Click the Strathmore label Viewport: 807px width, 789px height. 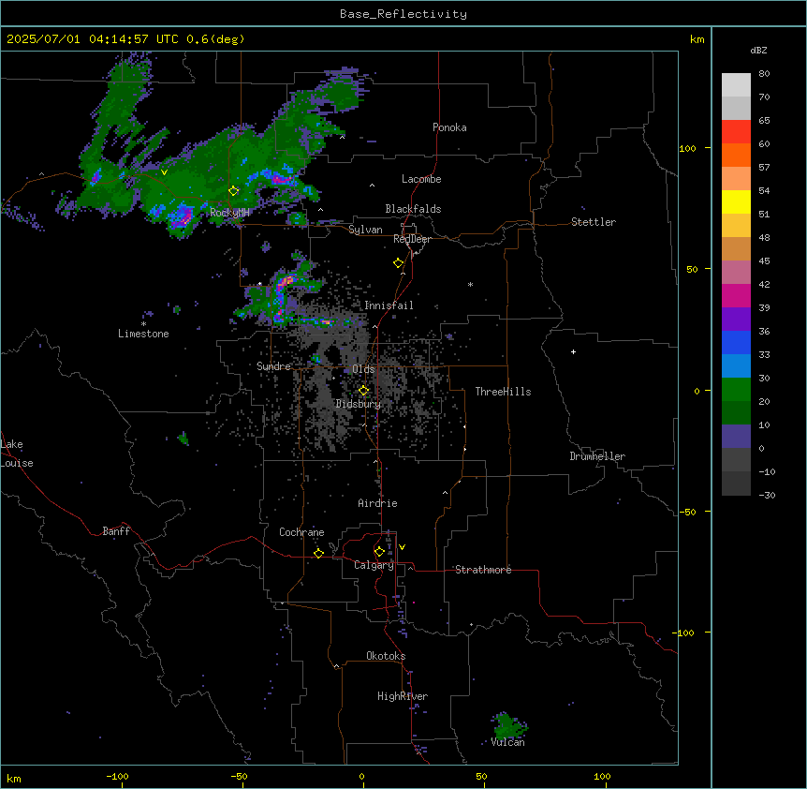pos(483,570)
